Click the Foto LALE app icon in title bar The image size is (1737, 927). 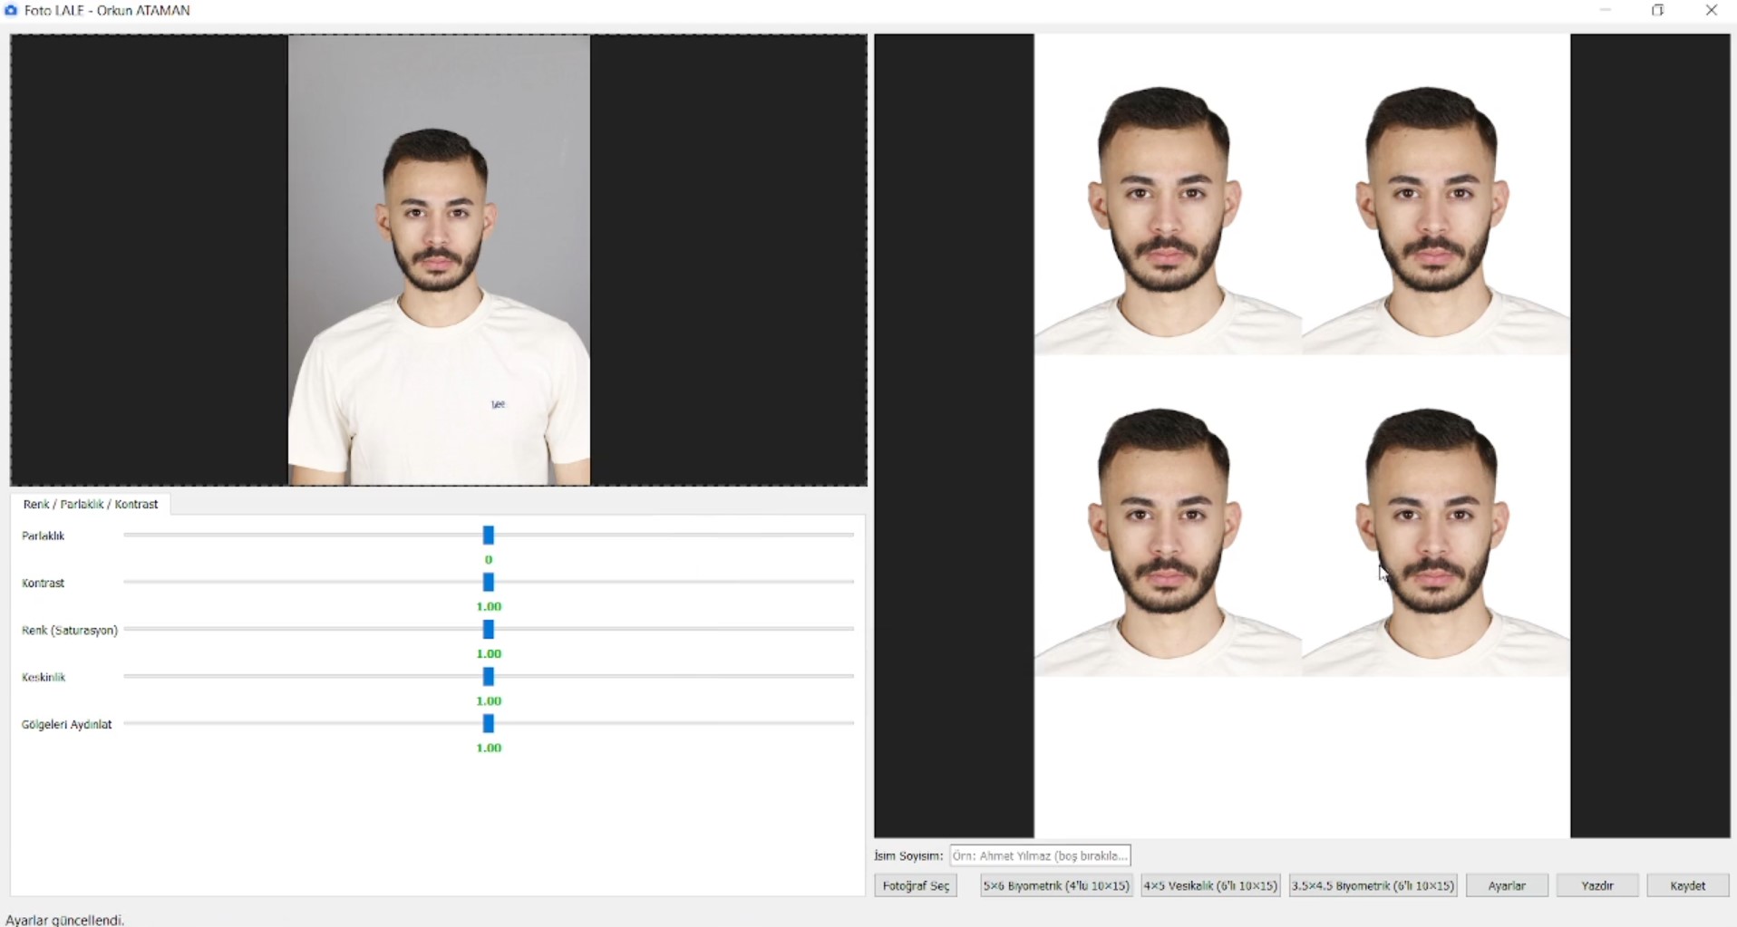point(11,11)
